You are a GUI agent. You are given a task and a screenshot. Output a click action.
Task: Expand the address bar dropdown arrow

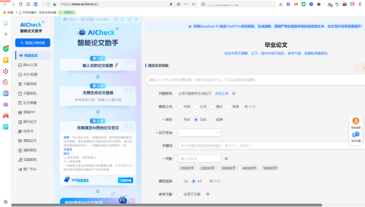pos(194,4)
